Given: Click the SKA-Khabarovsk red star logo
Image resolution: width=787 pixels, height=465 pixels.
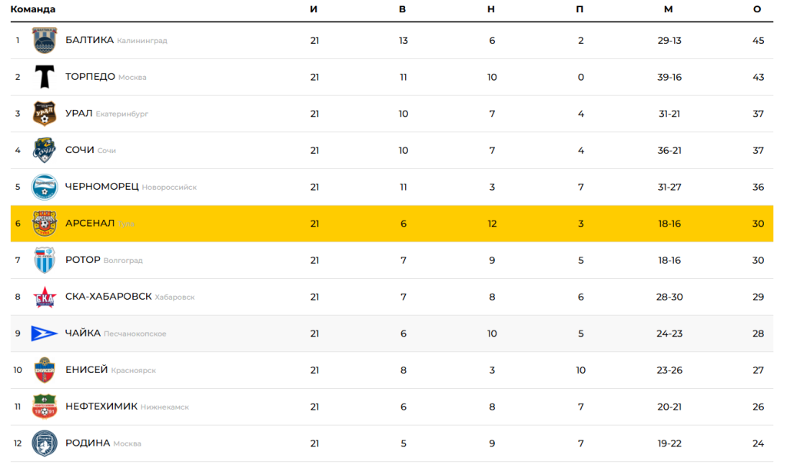Looking at the screenshot, I should tap(45, 297).
